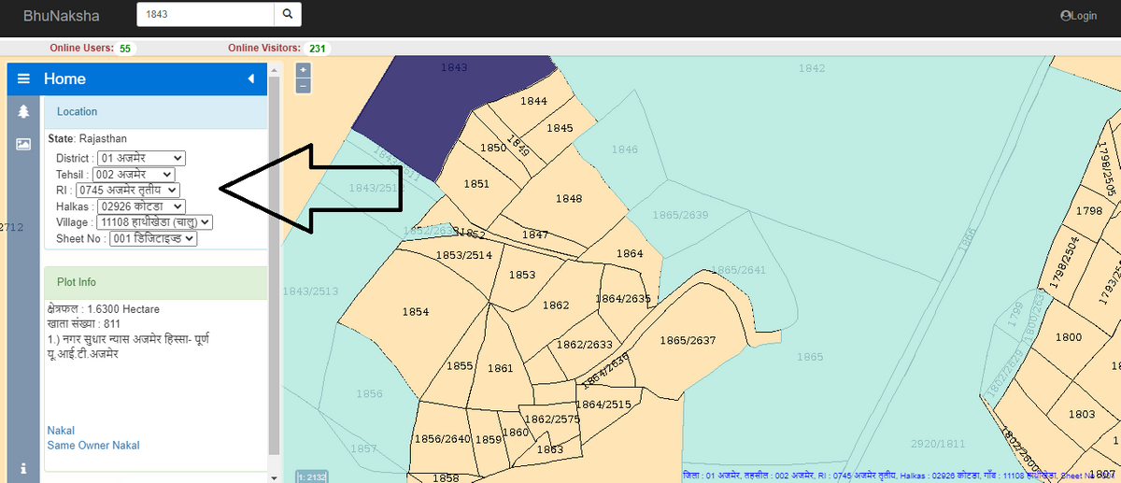Open the Tehsil dropdown
Screen dimensions: 1121x483
click(134, 174)
